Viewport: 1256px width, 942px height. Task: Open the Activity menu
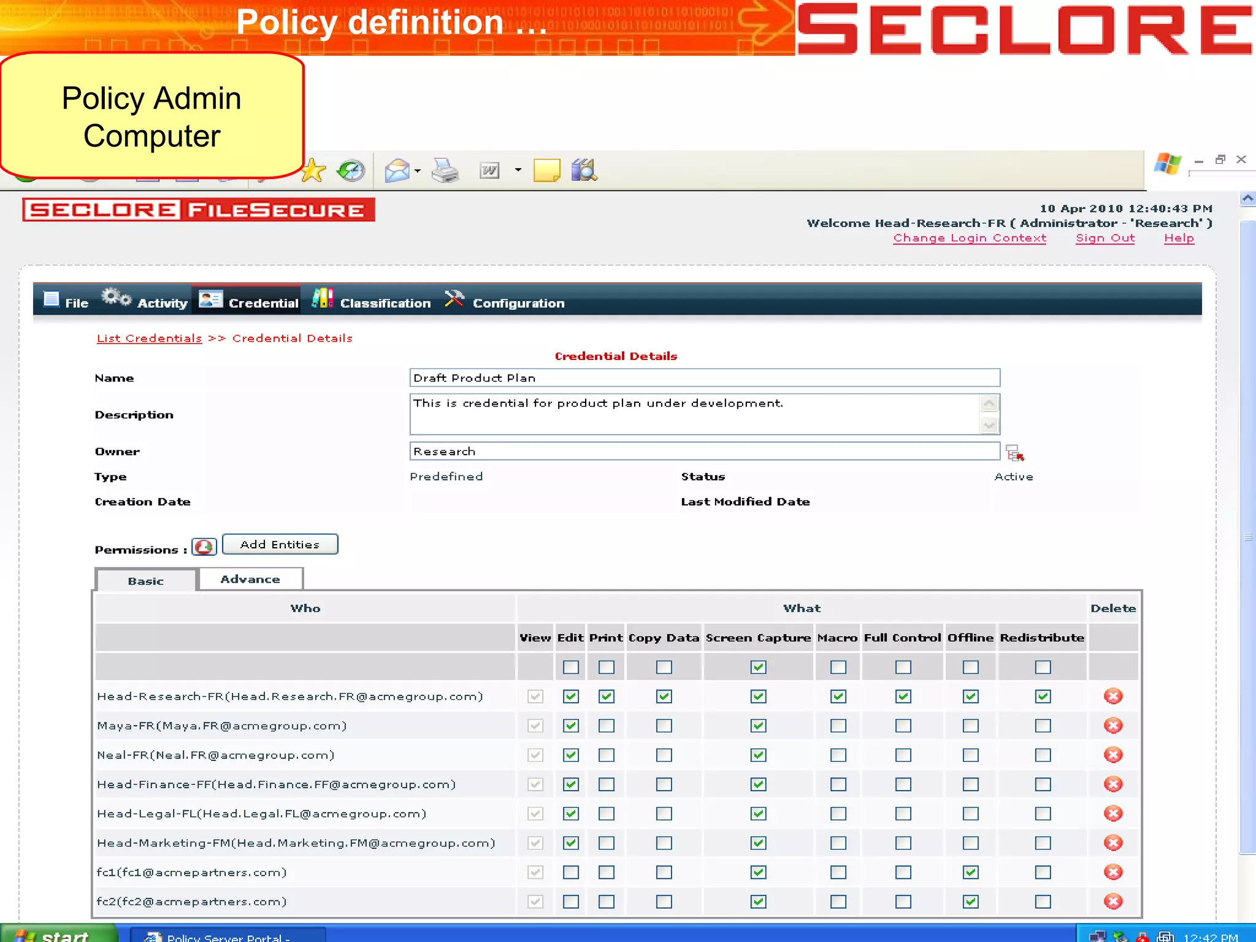(x=145, y=301)
